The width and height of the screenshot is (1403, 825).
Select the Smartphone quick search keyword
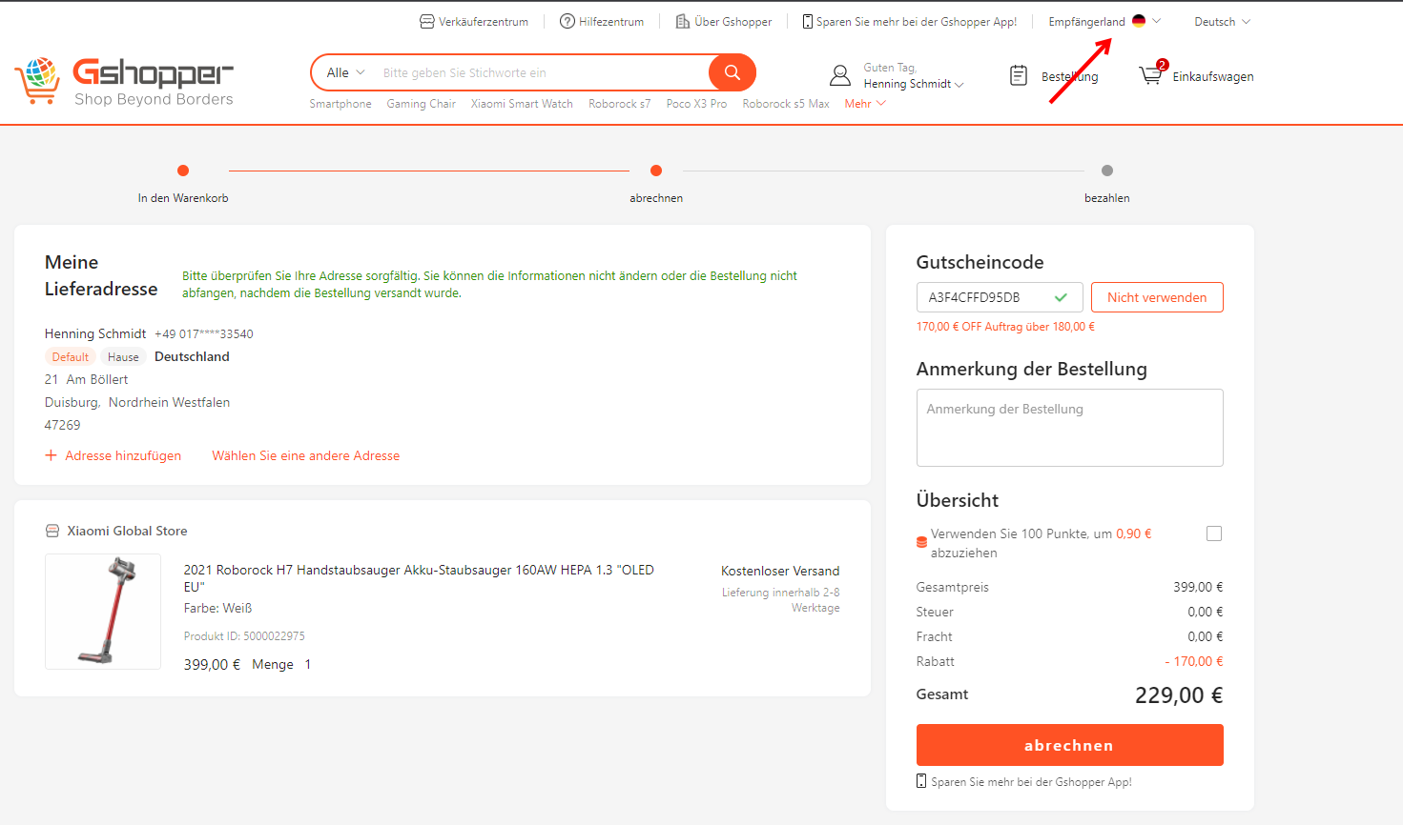point(340,103)
